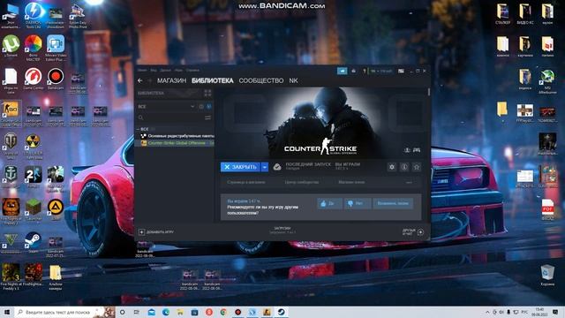Open Steam from the taskbar
Viewport: 565px width, 318px height.
pyautogui.click(x=281, y=312)
